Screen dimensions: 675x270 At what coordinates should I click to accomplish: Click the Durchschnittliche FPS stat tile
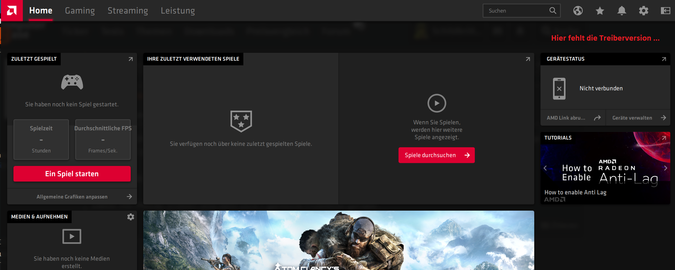[x=103, y=139]
